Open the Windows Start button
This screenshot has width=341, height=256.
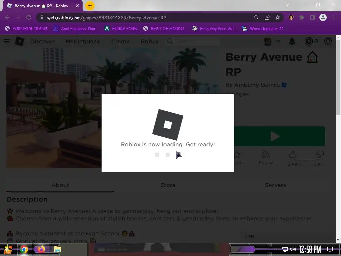[8, 249]
